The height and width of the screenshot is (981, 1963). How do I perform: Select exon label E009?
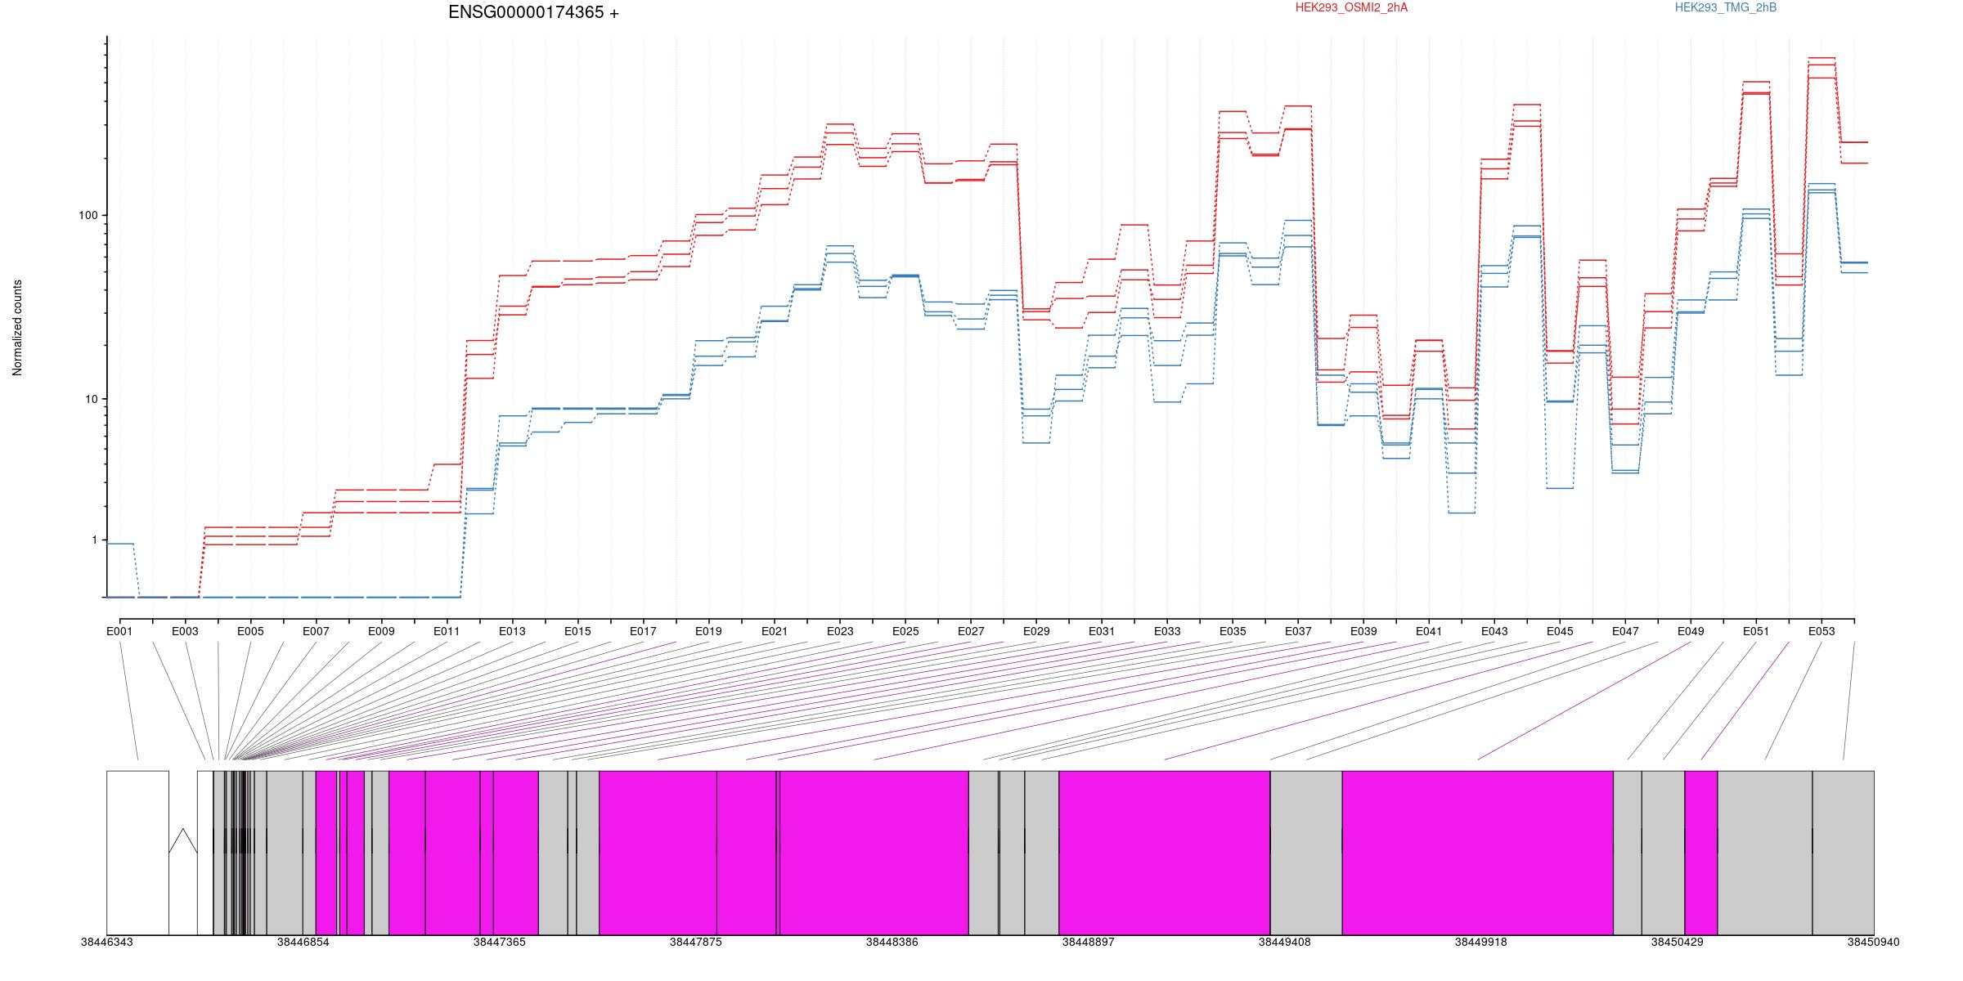click(381, 632)
